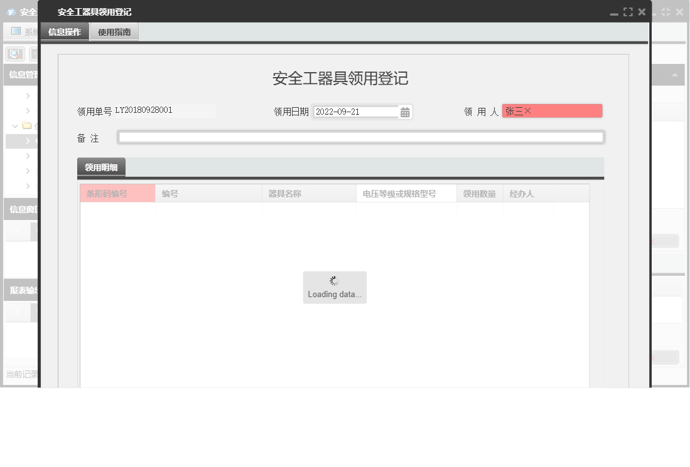Collapse the expanded folder node in the sidebar
Viewport: 690px width, 467px height.
(x=14, y=125)
